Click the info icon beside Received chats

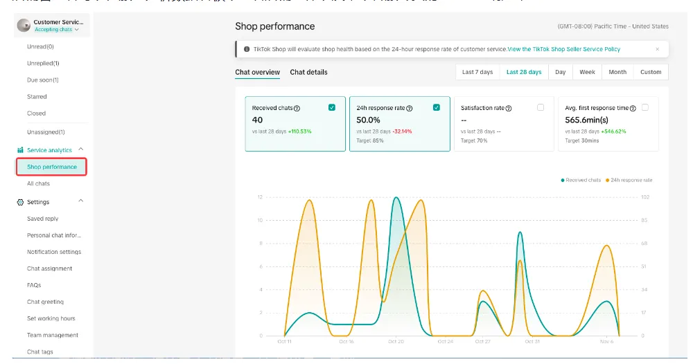(x=297, y=108)
